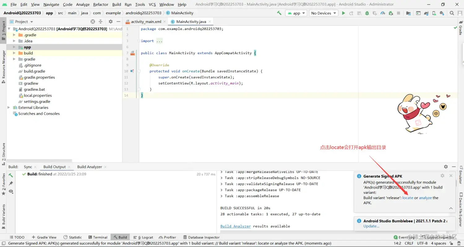
Task: Click the green inspection checkmark in editor corner
Action: click(455, 28)
